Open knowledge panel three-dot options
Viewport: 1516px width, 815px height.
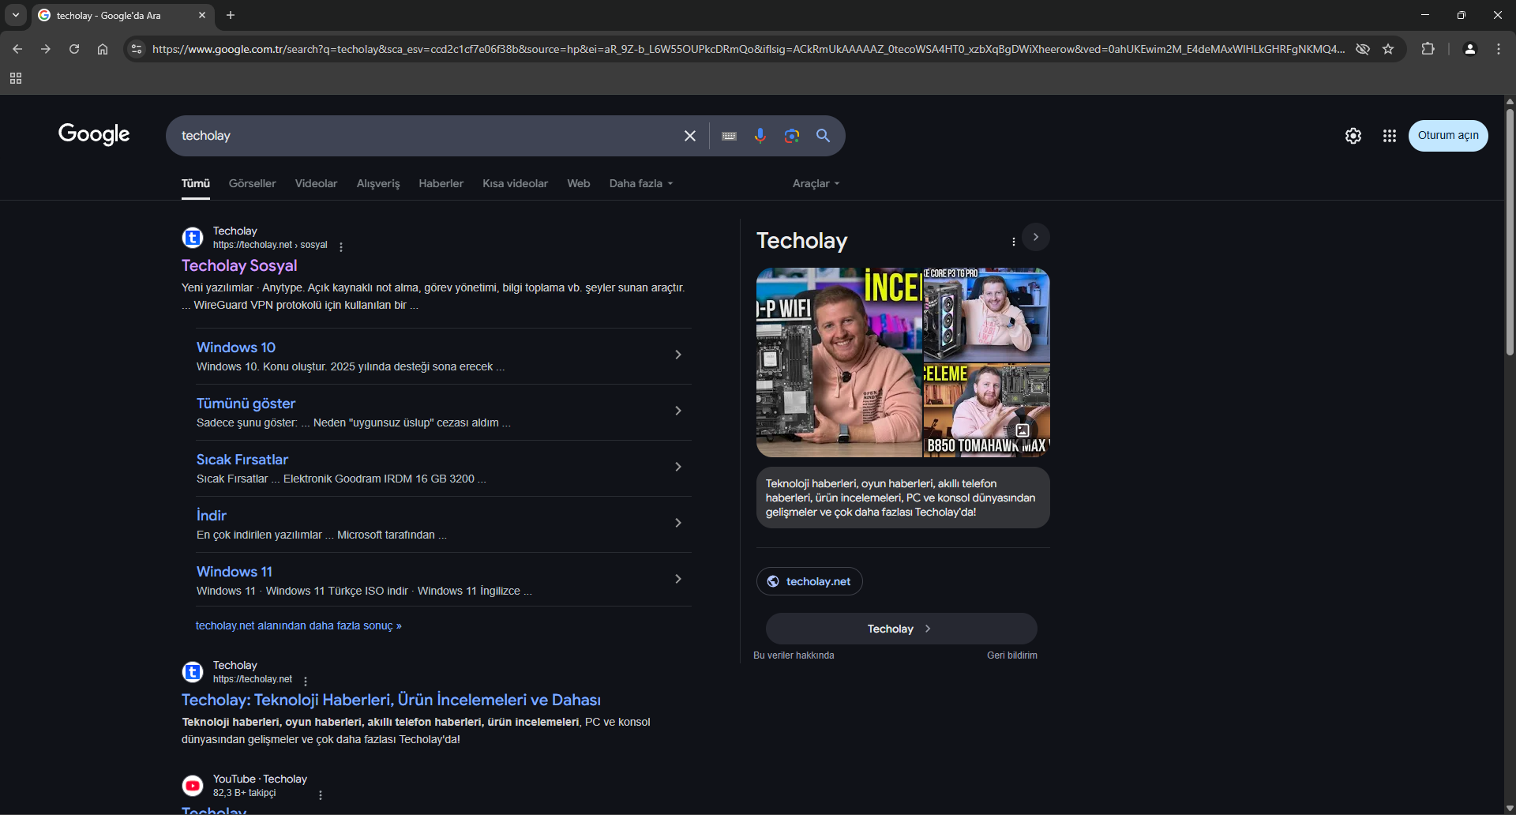1014,242
